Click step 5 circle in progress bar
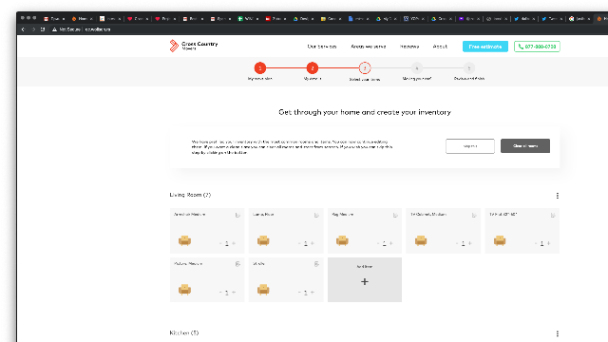 point(468,68)
